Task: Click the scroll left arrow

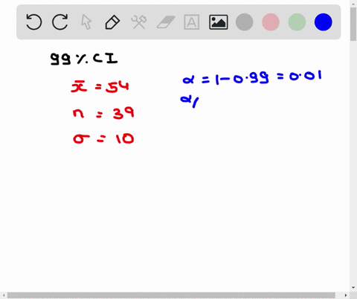Action: coord(4,295)
